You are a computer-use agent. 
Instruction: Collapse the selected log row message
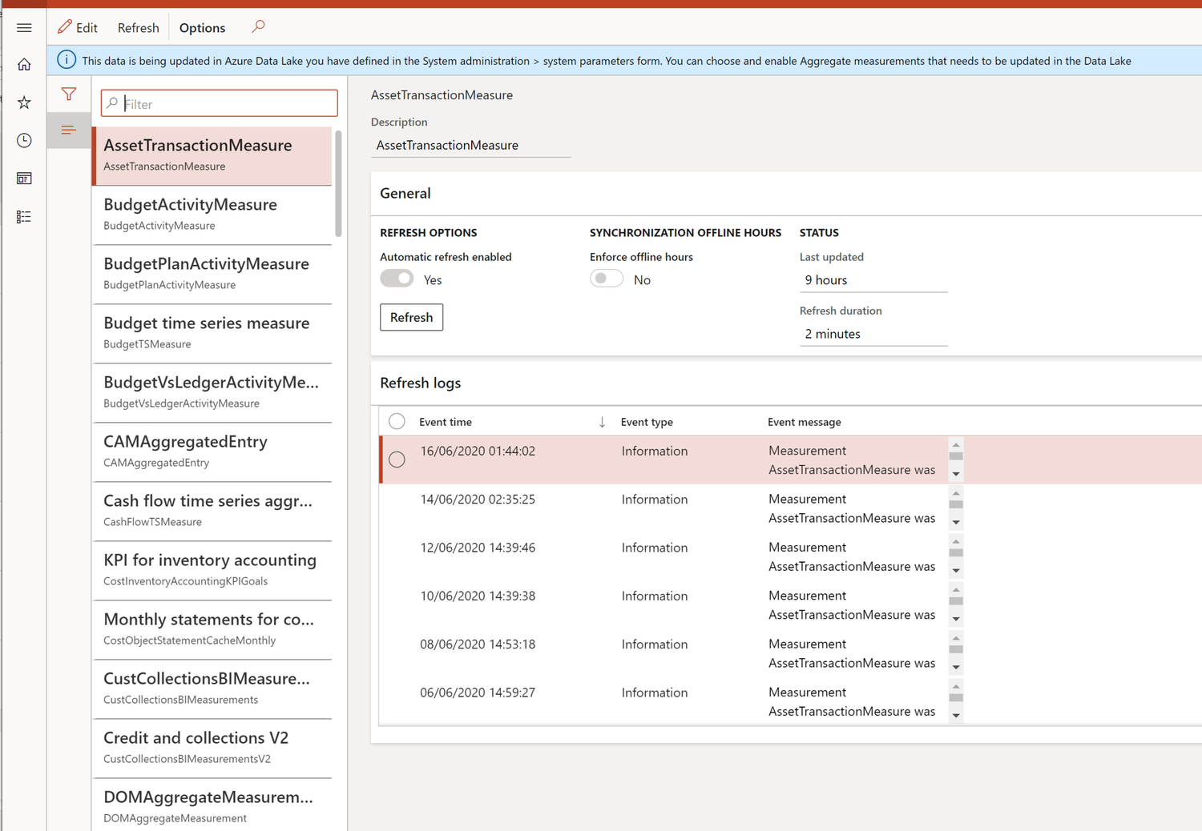955,447
